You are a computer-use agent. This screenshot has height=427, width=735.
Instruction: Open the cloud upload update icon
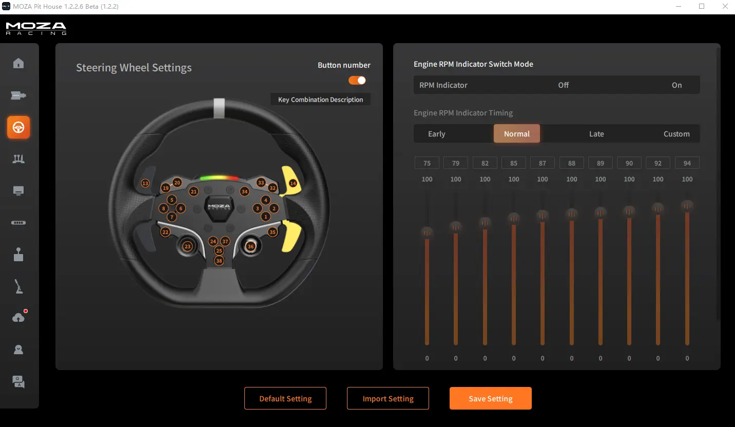18,318
